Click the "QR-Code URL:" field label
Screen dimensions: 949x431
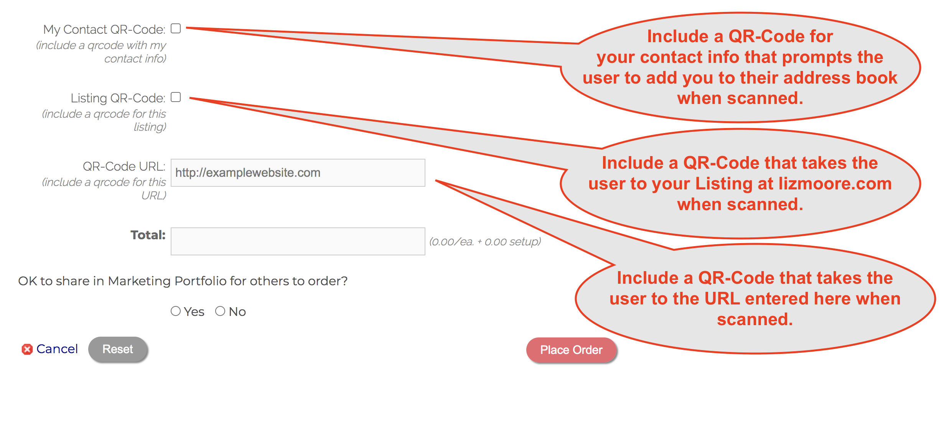(124, 166)
